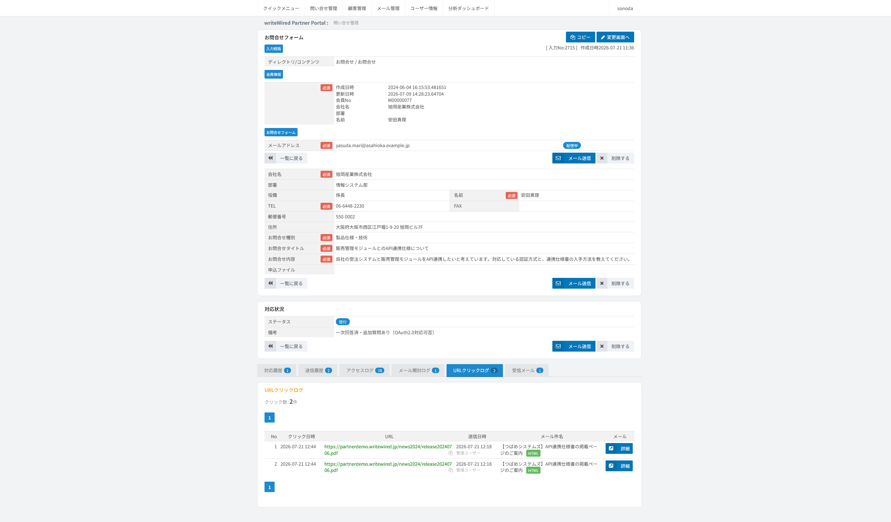Click the copy icon beside second URL row
This screenshot has width=891, height=522.
coord(450,470)
